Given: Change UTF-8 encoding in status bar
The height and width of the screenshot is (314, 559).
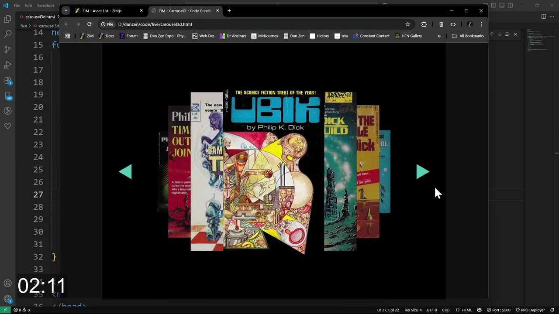Looking at the screenshot, I should [431, 310].
